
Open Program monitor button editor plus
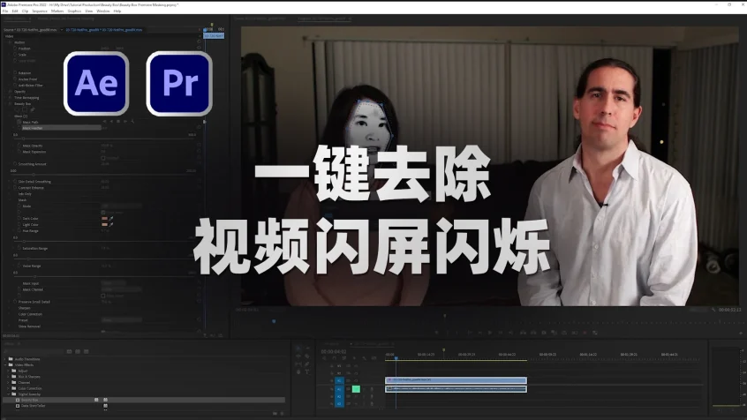(740, 333)
